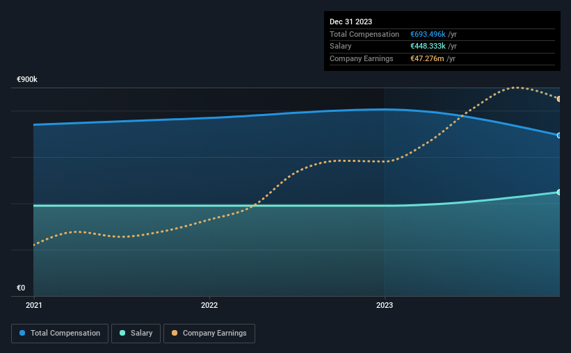Click the €448.333k salary value
Image resolution: width=571 pixels, height=353 pixels.
(x=428, y=47)
